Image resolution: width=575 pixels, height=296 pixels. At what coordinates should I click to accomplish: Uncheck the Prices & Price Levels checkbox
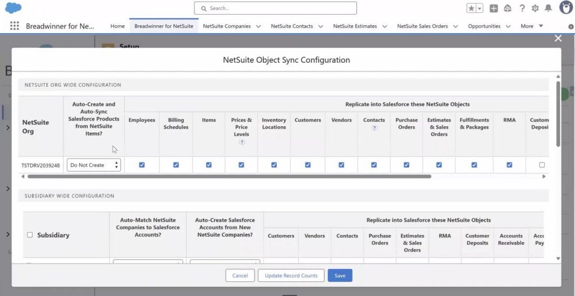click(241, 165)
